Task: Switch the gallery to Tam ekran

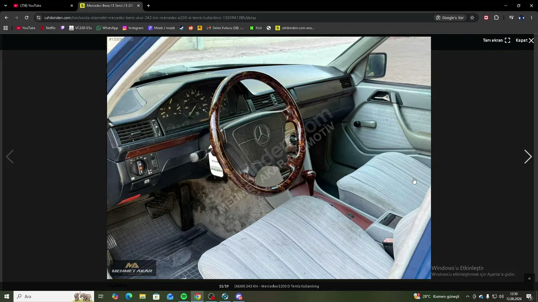Action: 496,40
